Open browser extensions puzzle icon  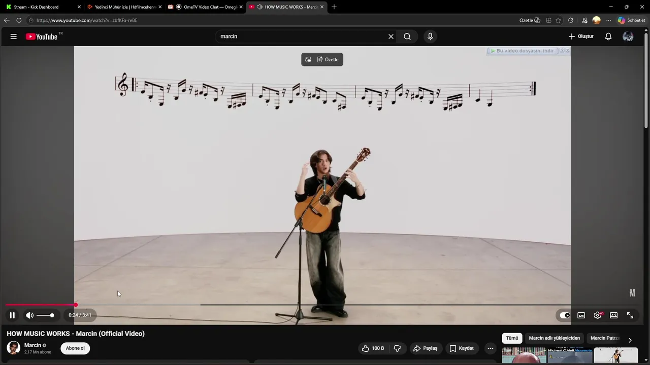(571, 20)
